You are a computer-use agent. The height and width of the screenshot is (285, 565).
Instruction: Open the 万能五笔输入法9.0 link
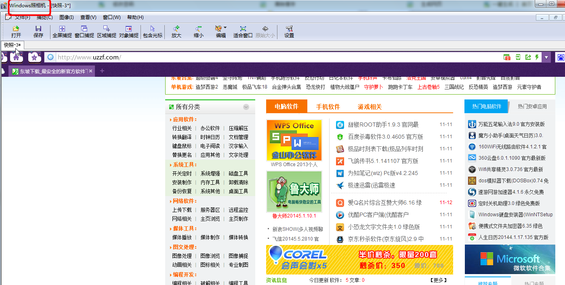coord(511,124)
